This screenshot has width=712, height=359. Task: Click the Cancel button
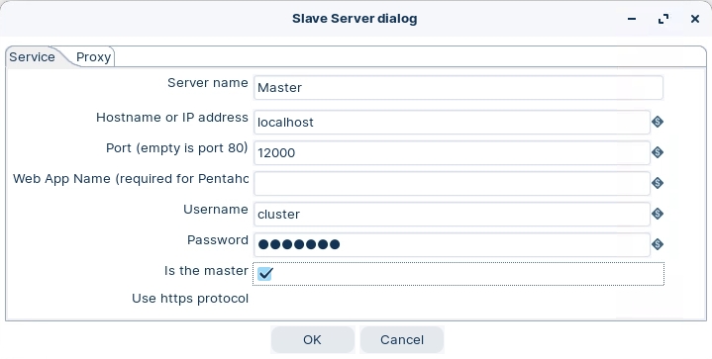pos(402,339)
